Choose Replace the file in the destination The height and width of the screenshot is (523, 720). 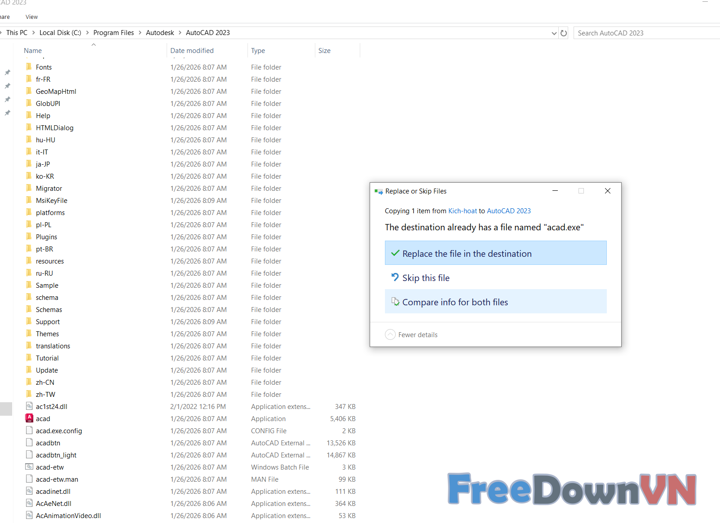[x=495, y=253]
